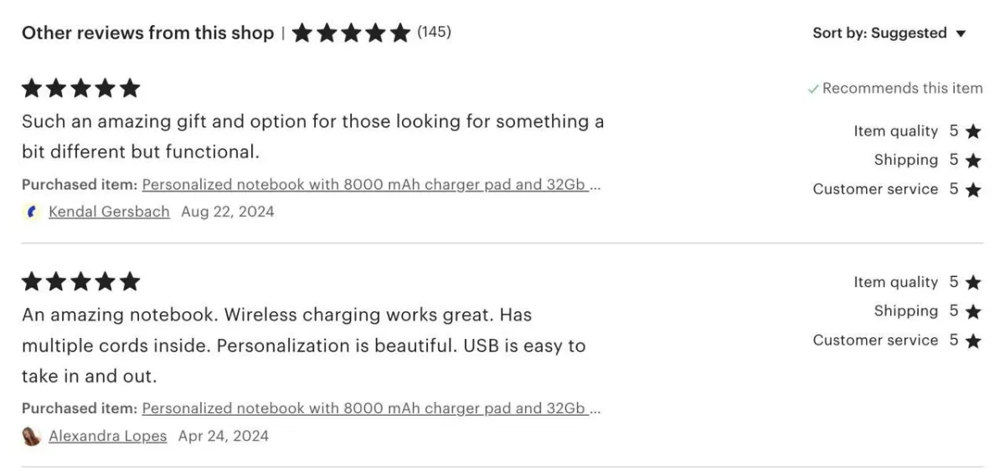Click Kendal Gersbach's profile avatar icon

pos(32,212)
